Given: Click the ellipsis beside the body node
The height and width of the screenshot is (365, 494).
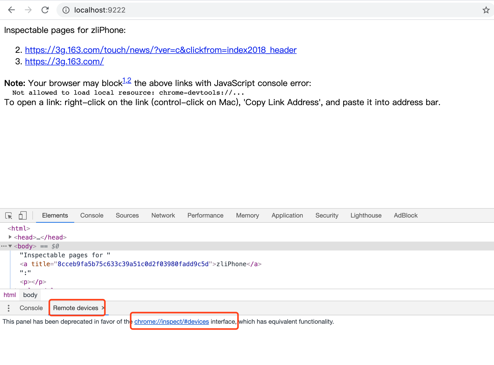Looking at the screenshot, I should tap(4, 246).
